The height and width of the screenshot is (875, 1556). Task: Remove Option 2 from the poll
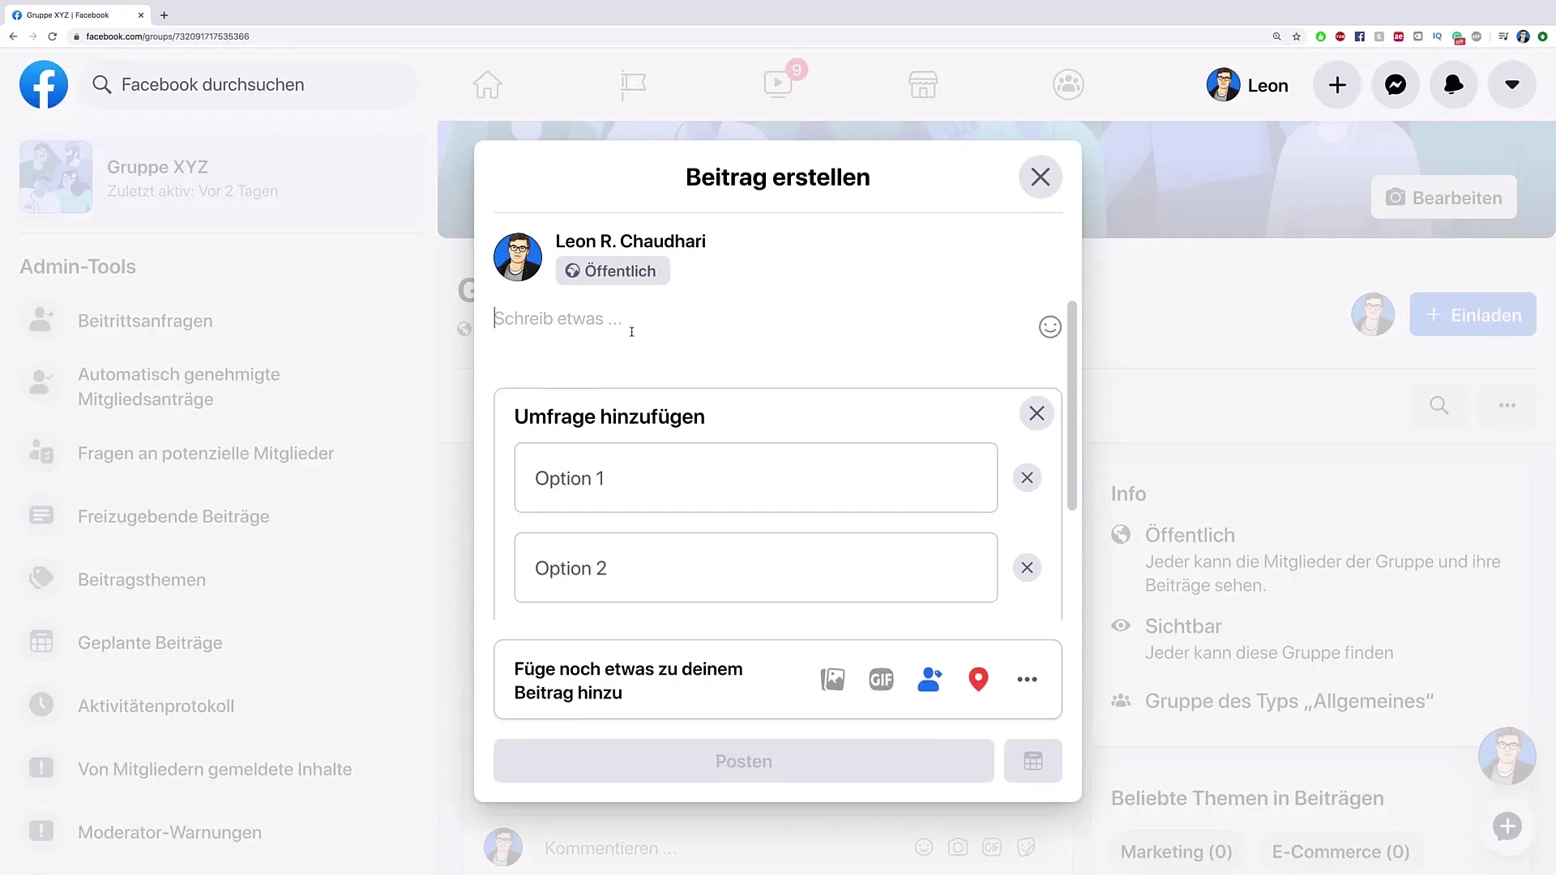tap(1027, 567)
